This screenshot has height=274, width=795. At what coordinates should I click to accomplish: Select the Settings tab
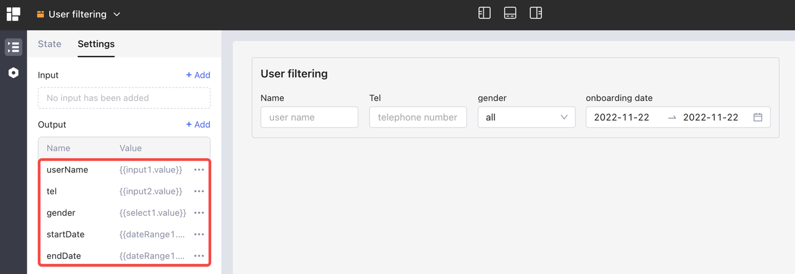point(96,44)
